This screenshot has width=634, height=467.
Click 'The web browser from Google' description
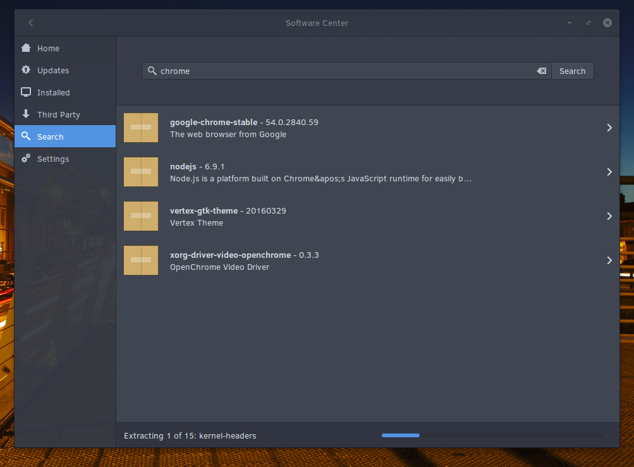(x=228, y=134)
